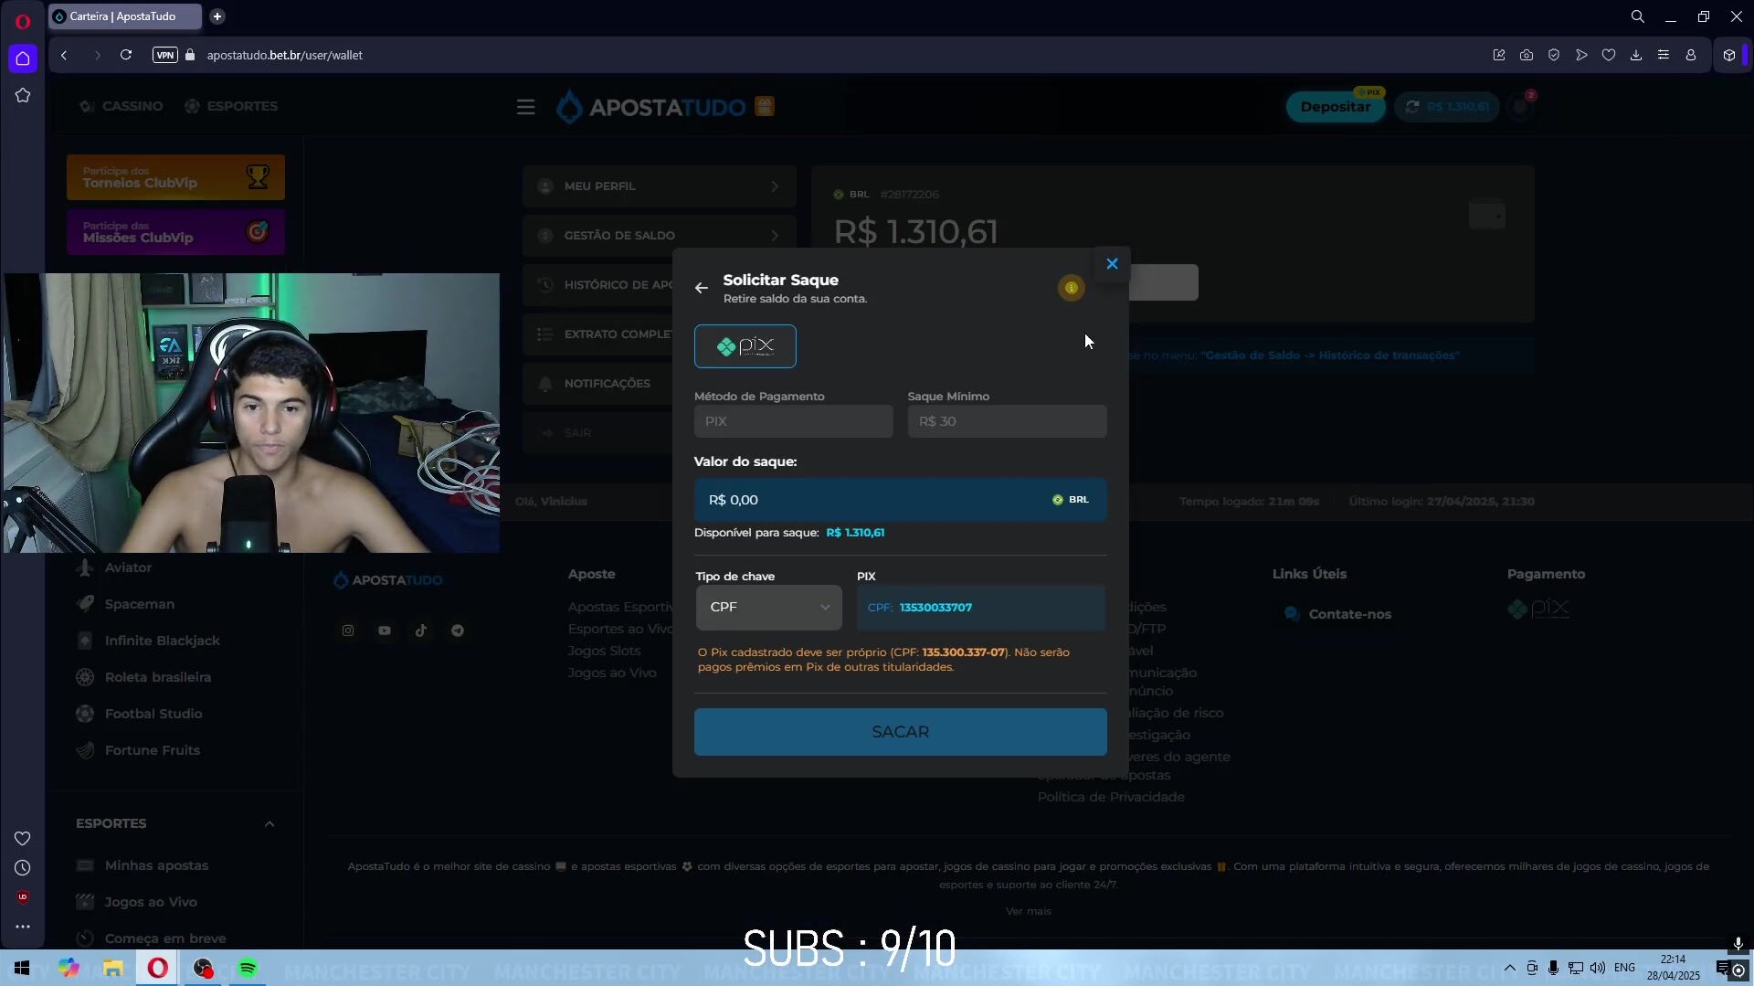Close the Solicitar Saque dialog

pos(1112,264)
